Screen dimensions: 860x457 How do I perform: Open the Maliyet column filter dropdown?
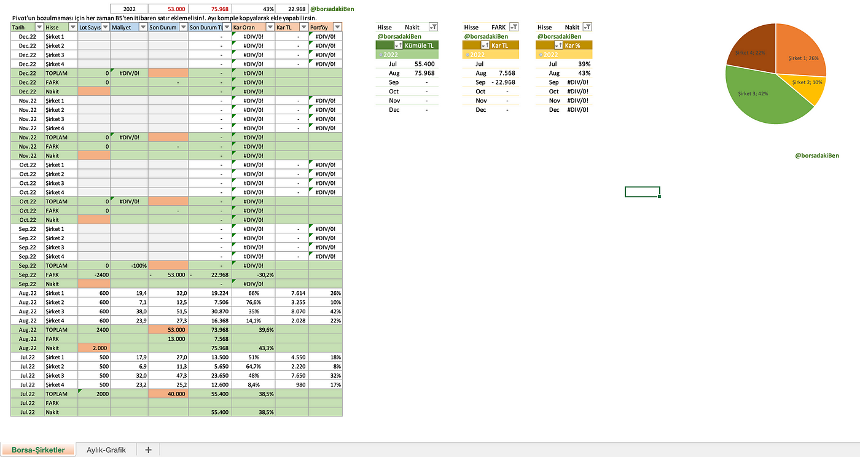[143, 27]
